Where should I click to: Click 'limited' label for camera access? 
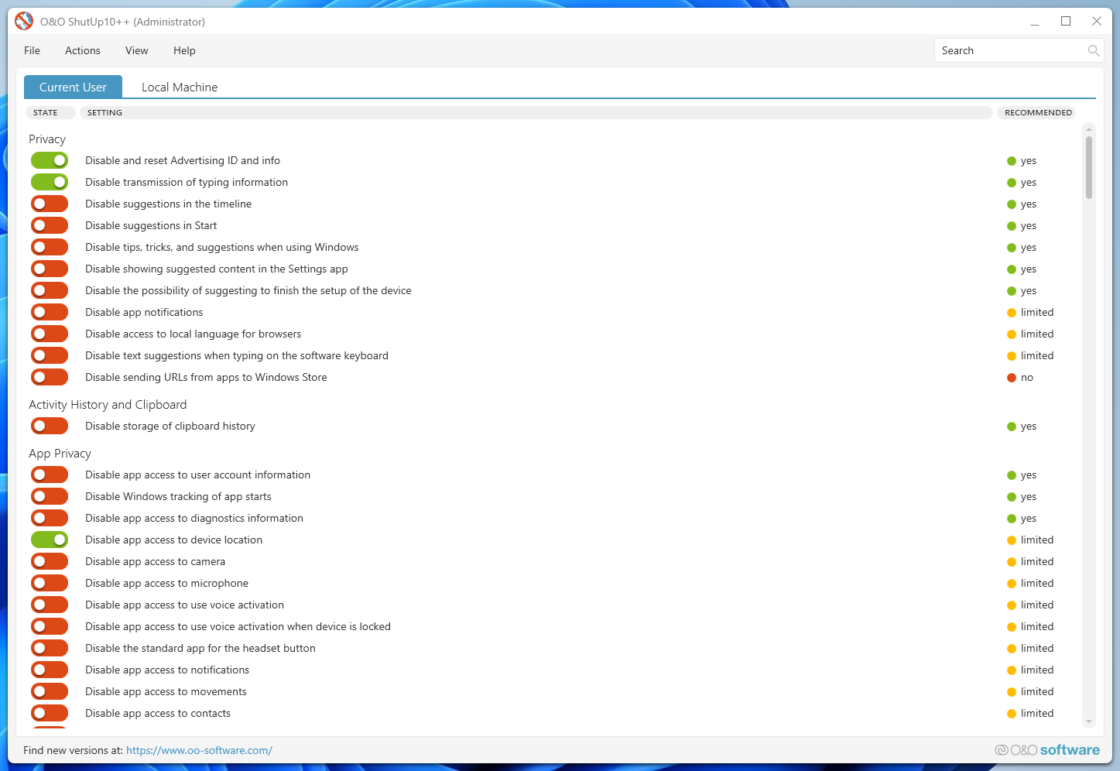click(x=1037, y=561)
